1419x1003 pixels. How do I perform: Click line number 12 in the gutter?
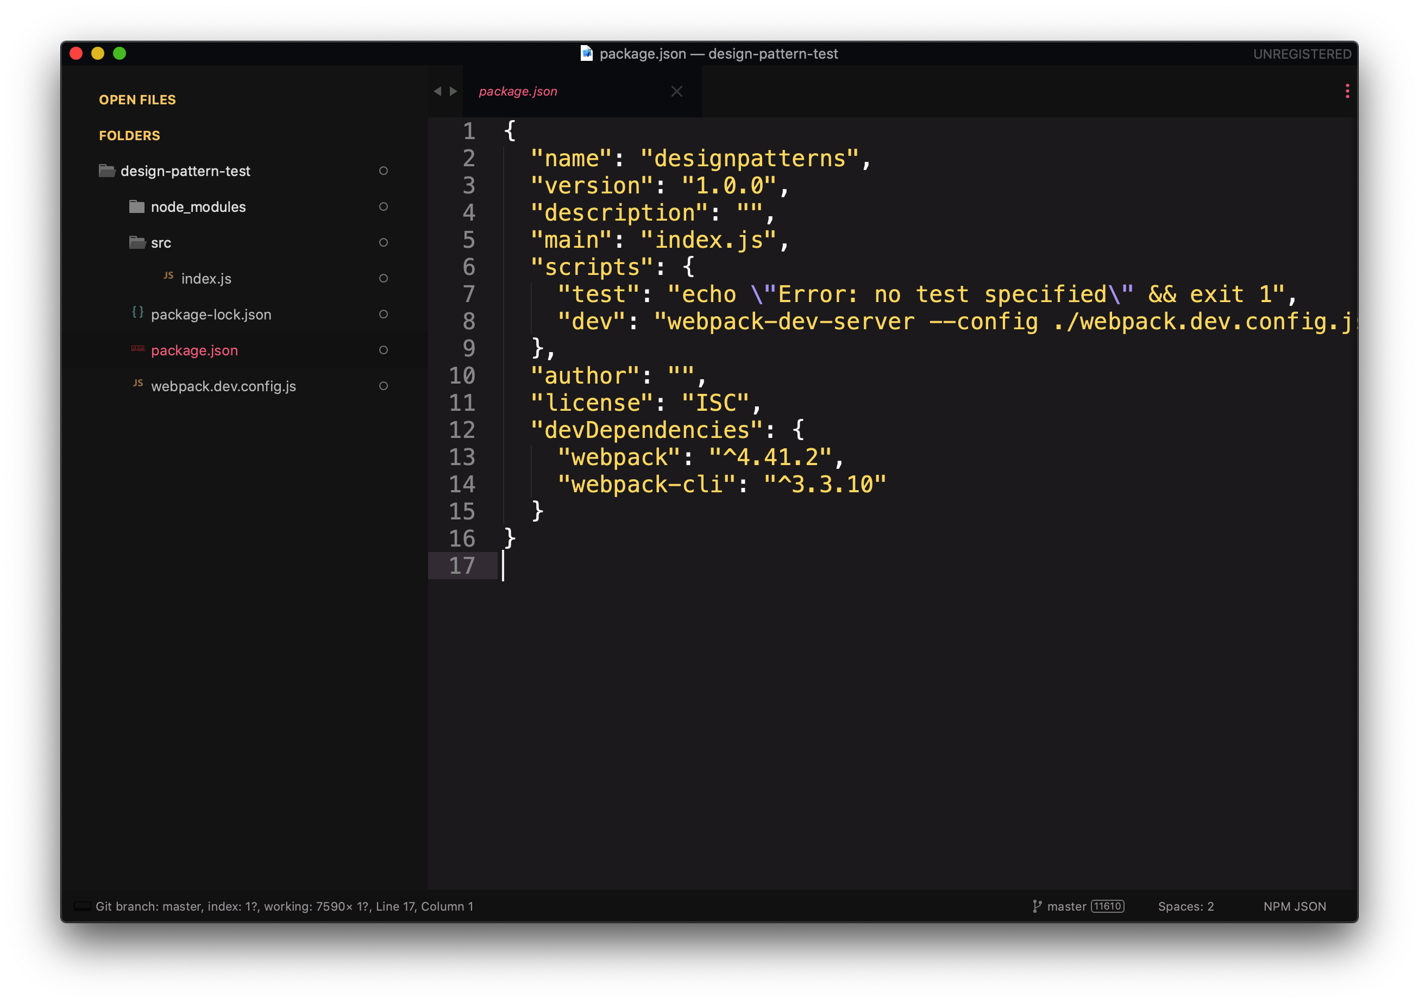click(x=462, y=430)
